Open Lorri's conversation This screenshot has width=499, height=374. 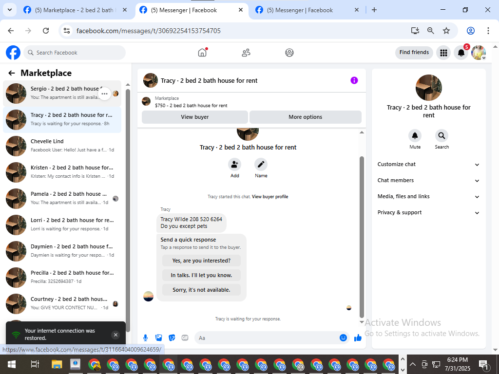[62, 225]
